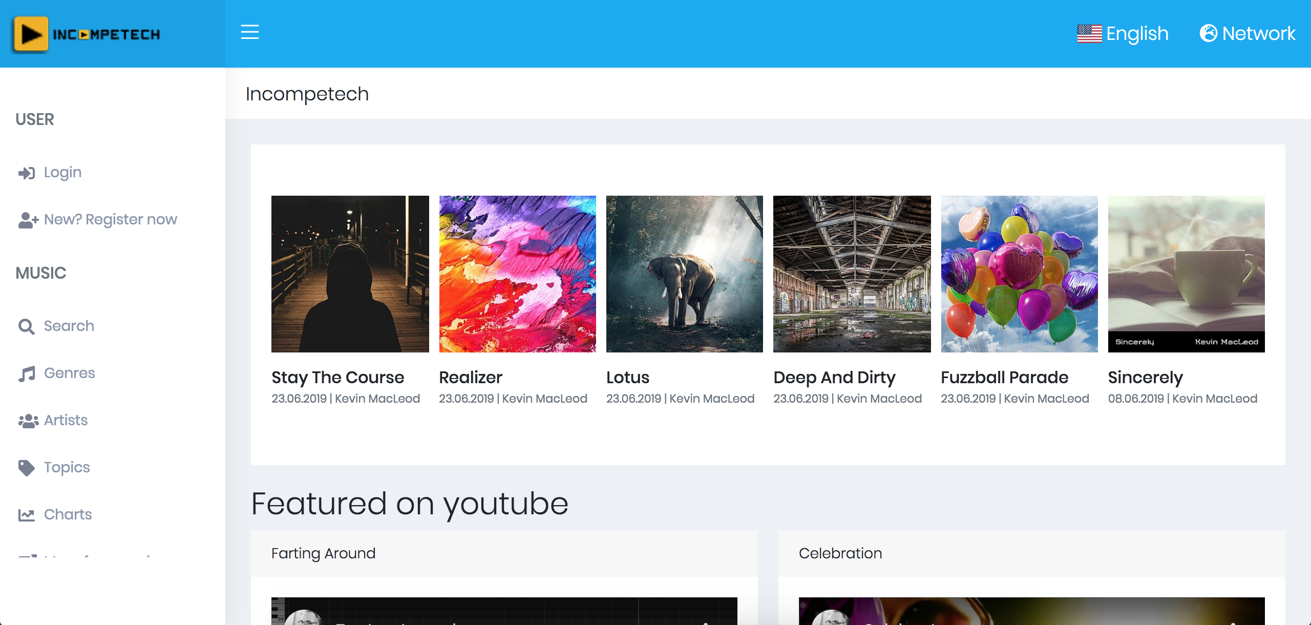The image size is (1311, 625).
Task: Open the Network menu
Action: tap(1247, 33)
